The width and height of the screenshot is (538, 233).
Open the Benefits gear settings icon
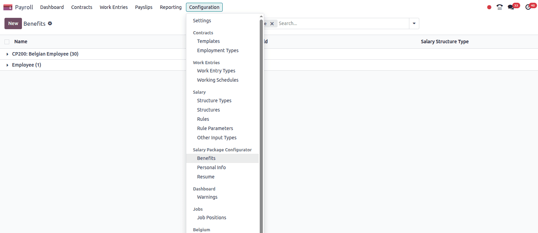pyautogui.click(x=50, y=23)
